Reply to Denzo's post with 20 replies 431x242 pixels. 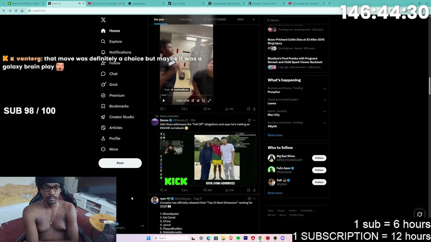(x=163, y=190)
